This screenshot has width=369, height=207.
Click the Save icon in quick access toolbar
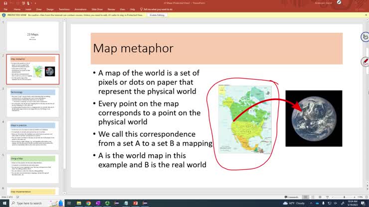(x=5, y=3)
